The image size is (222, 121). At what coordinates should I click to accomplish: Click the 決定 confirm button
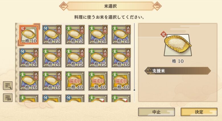tap(199, 112)
